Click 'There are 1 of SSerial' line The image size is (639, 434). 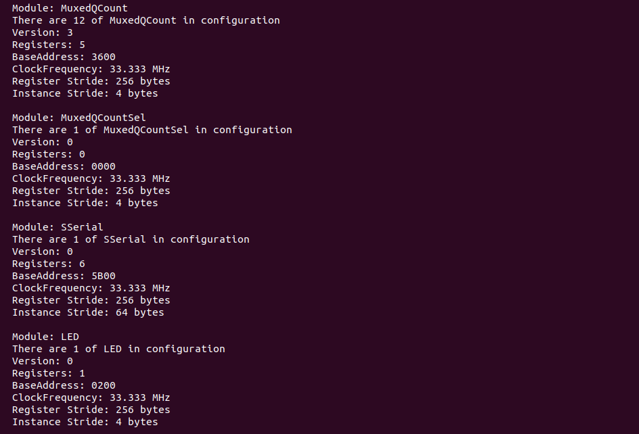131,239
